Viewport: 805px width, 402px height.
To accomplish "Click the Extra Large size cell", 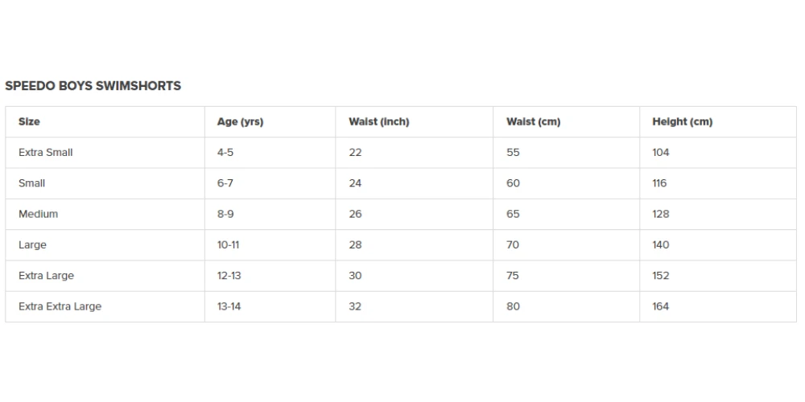I will [x=46, y=276].
